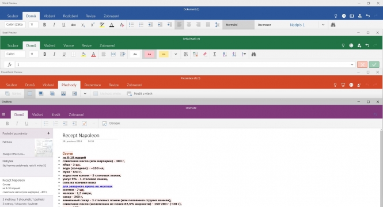
Task: Open the Vzorce tab in Excel
Action: coord(69,45)
